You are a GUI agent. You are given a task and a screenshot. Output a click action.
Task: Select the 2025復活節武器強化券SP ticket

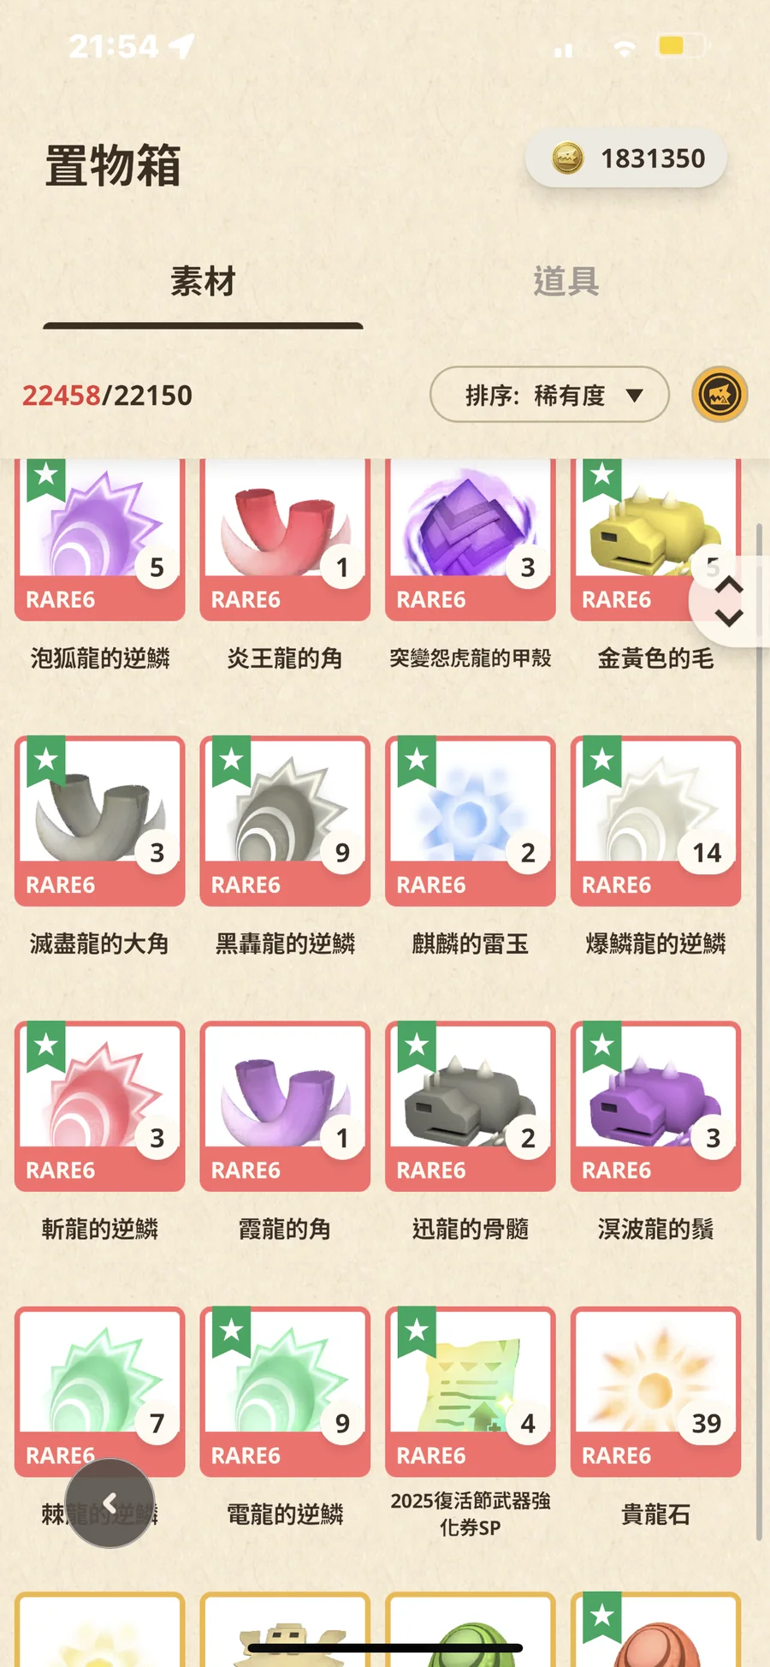click(471, 1391)
